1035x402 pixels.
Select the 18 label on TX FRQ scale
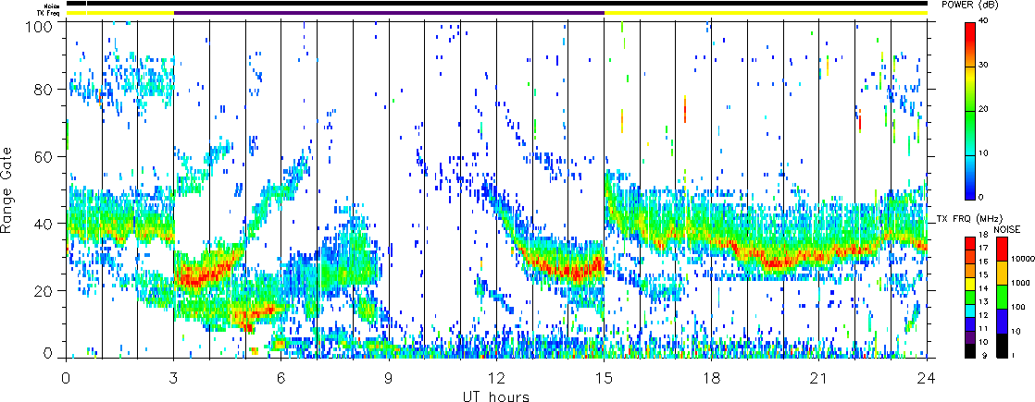[983, 235]
